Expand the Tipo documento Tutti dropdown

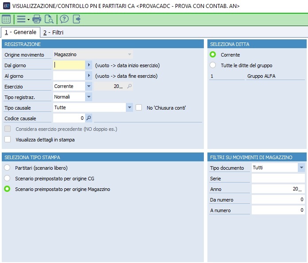click(301, 168)
